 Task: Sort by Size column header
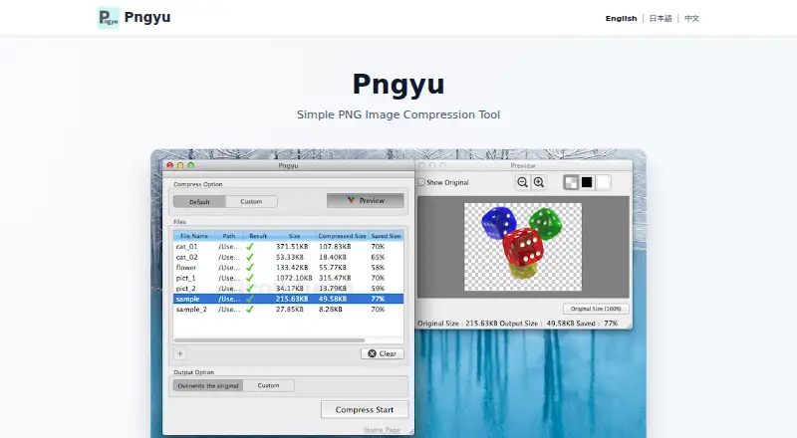click(x=294, y=236)
